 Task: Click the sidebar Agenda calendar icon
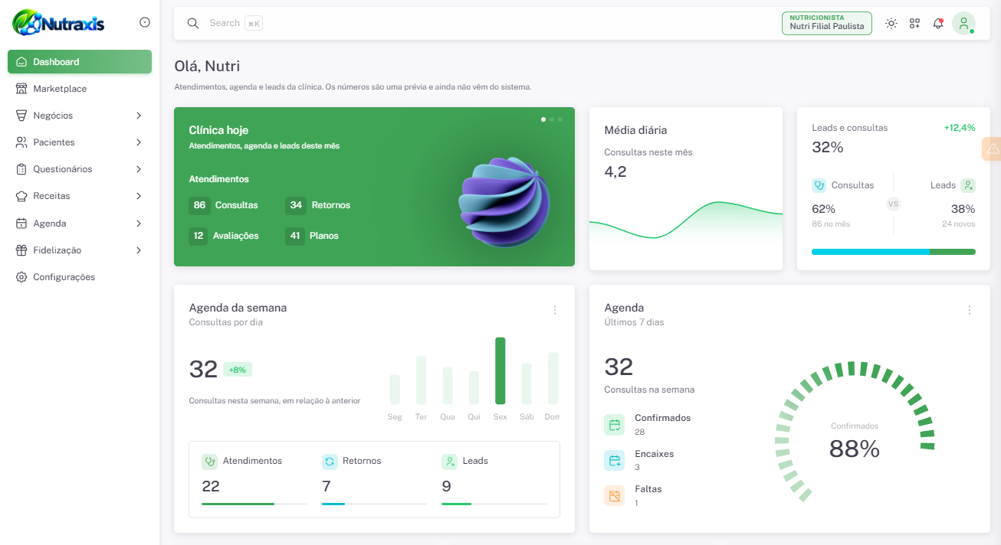click(21, 224)
